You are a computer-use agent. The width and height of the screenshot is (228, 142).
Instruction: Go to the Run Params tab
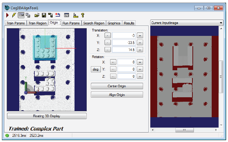tap(71, 23)
